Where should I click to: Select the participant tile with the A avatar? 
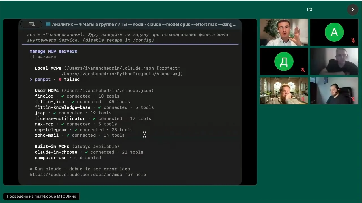pos(334,32)
